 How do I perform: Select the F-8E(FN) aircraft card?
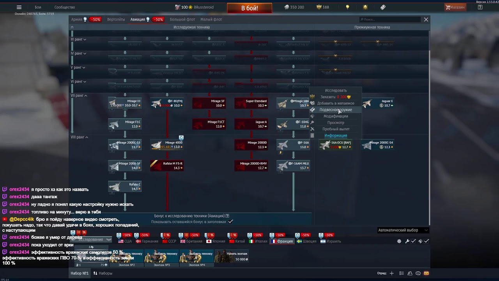[x=167, y=103]
